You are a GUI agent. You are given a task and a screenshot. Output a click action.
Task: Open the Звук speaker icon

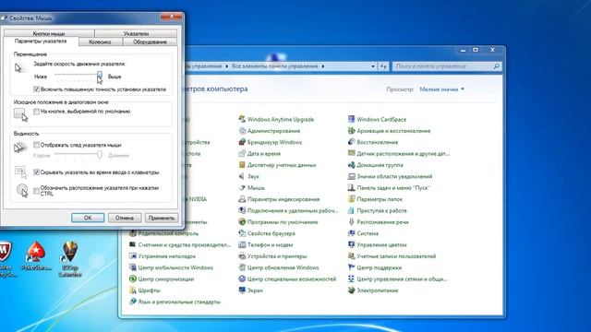click(x=242, y=176)
